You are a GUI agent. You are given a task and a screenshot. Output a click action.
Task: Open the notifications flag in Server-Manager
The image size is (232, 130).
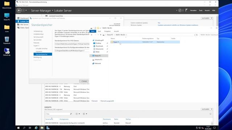point(186,10)
